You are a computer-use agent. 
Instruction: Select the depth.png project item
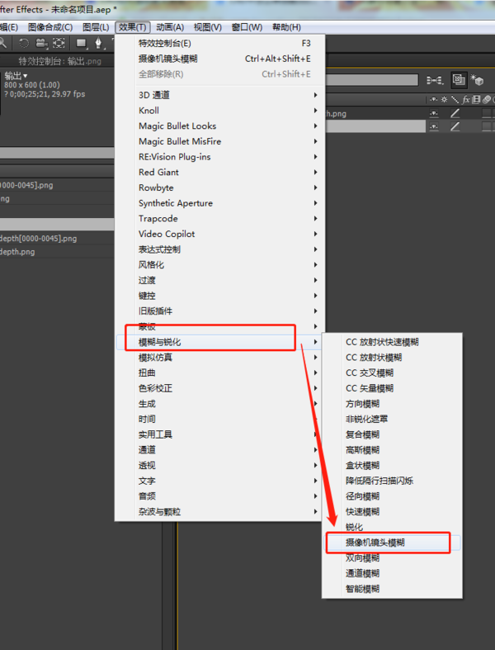click(x=17, y=252)
